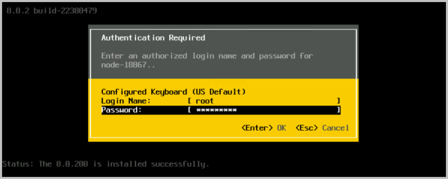Click closing bracket of Password field

pos(338,110)
